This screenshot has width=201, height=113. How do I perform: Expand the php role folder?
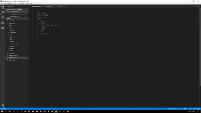pos(9,51)
